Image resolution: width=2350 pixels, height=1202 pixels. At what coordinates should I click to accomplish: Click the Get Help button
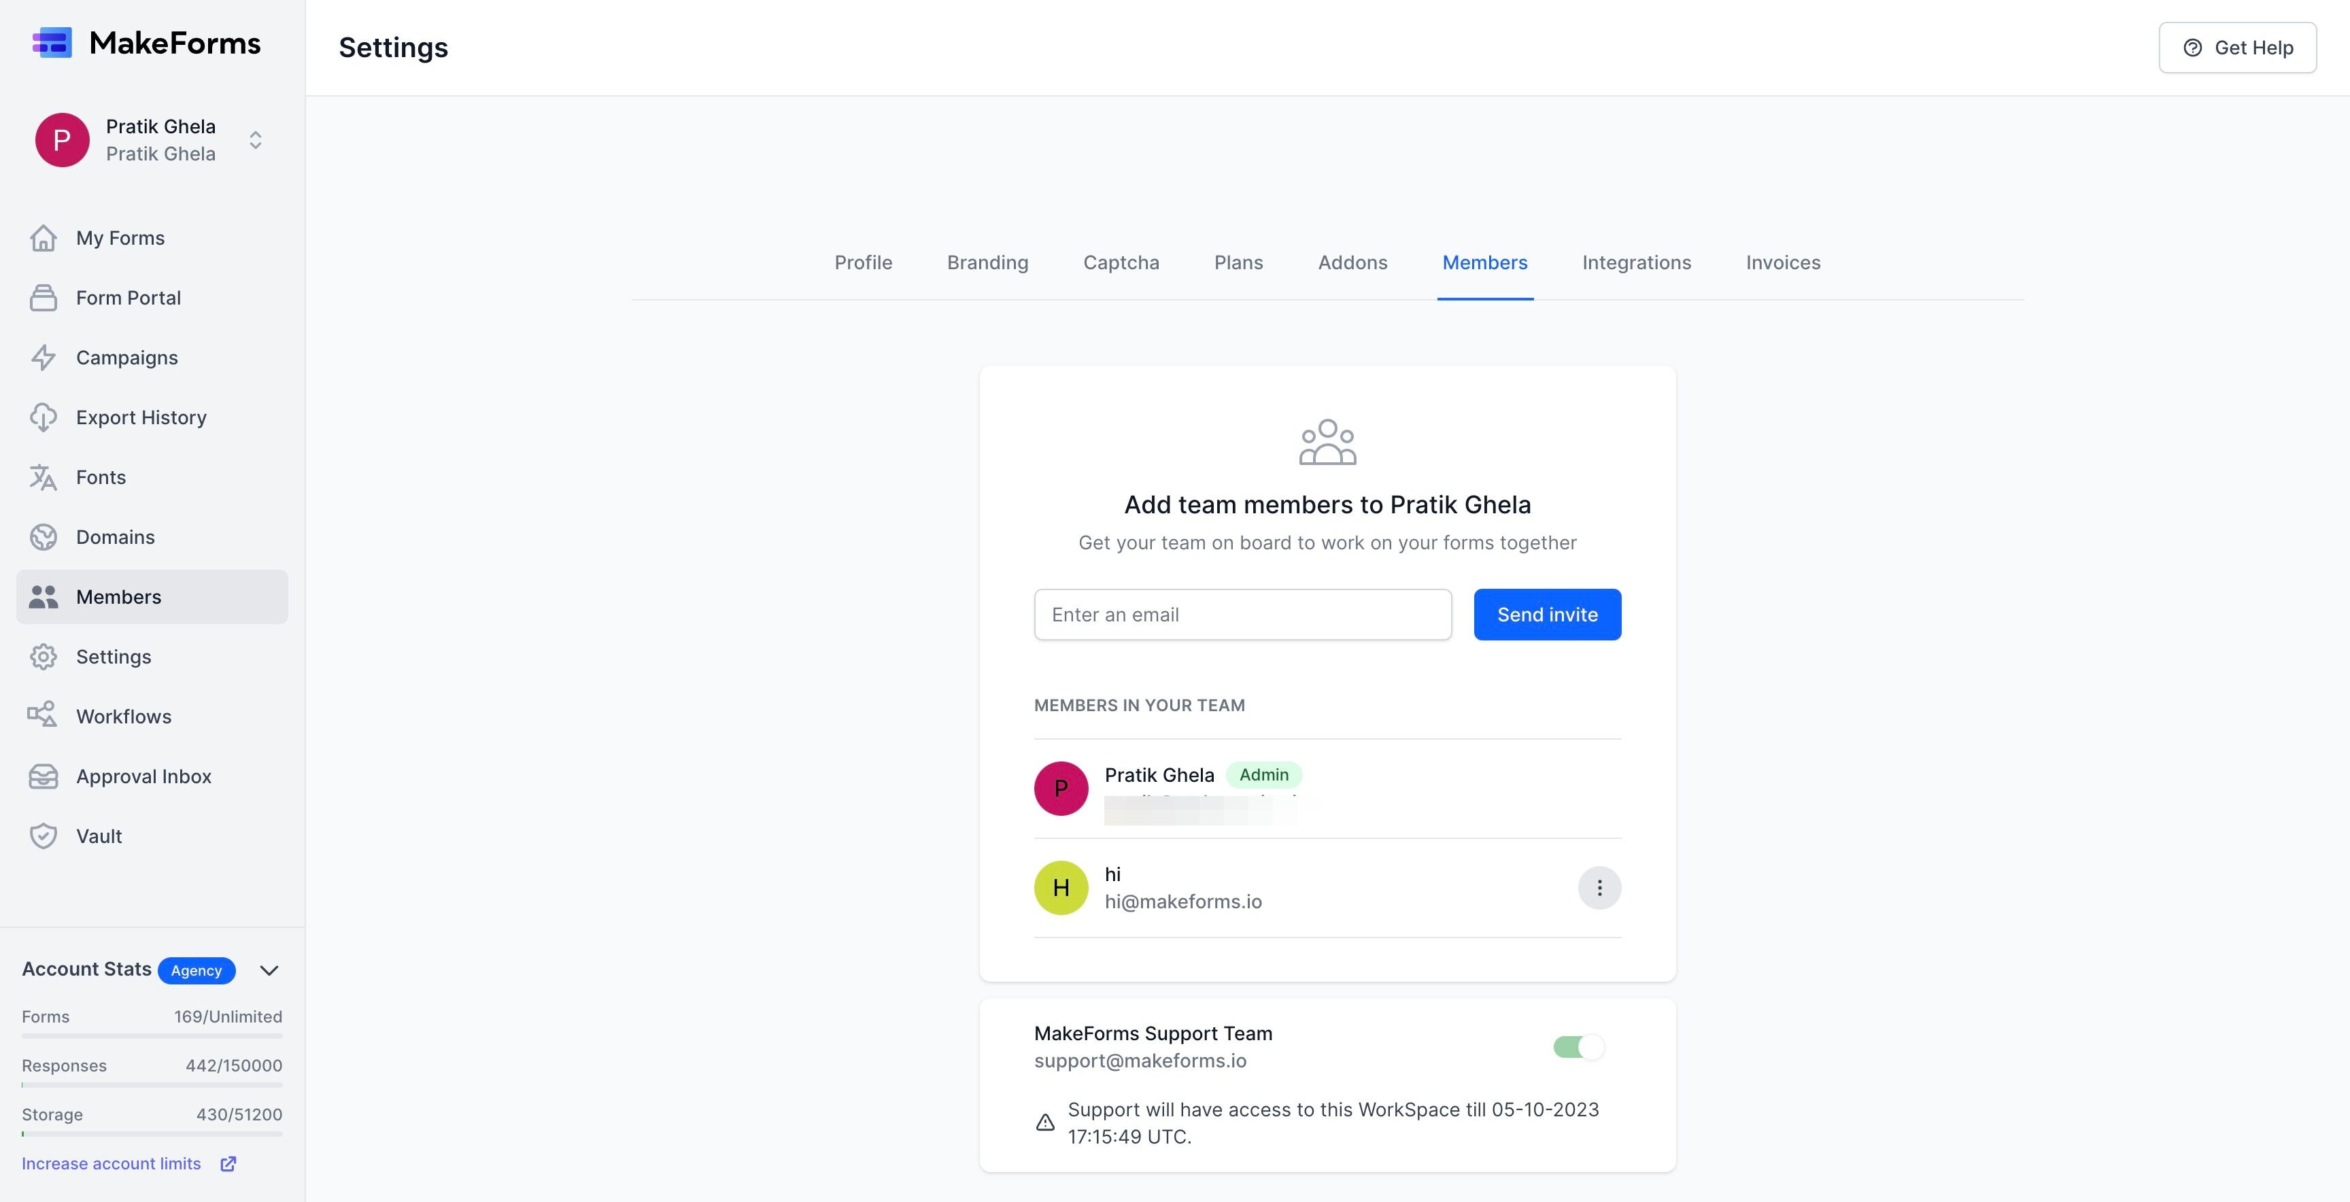click(2237, 48)
